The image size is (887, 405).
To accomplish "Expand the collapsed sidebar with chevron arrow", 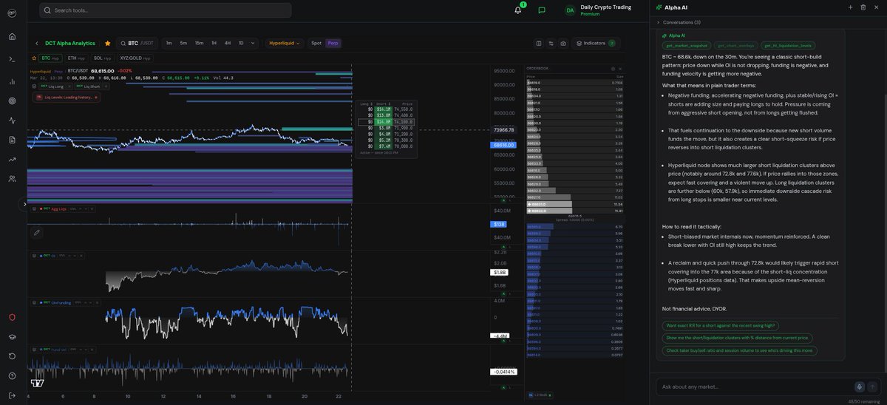I will (x=24, y=204).
